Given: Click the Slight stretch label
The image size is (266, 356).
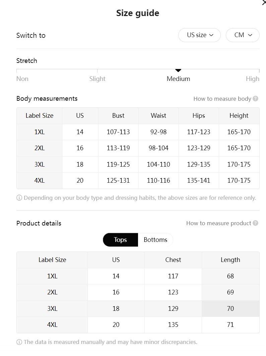Looking at the screenshot, I should [97, 79].
